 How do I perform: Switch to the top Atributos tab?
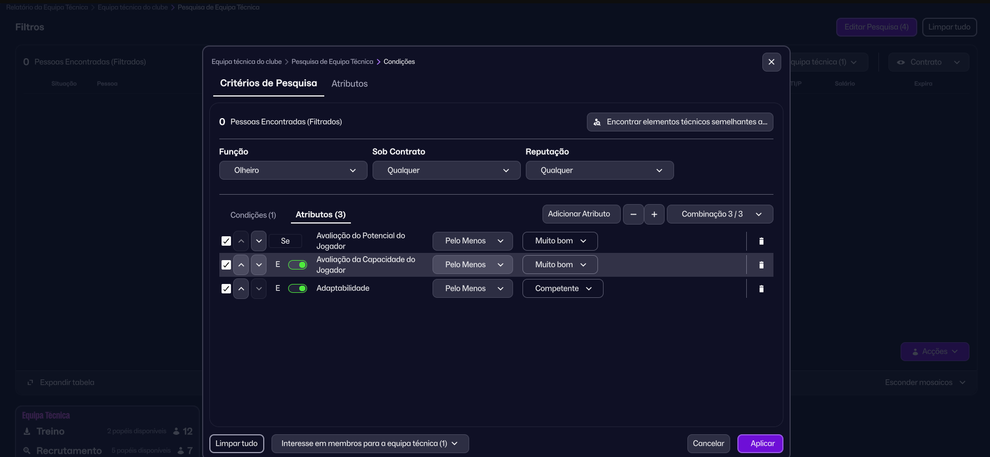tap(350, 84)
